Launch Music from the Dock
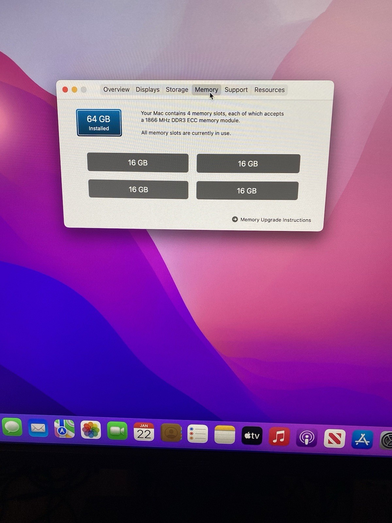Viewport: 392px width, 523px height. tap(279, 437)
